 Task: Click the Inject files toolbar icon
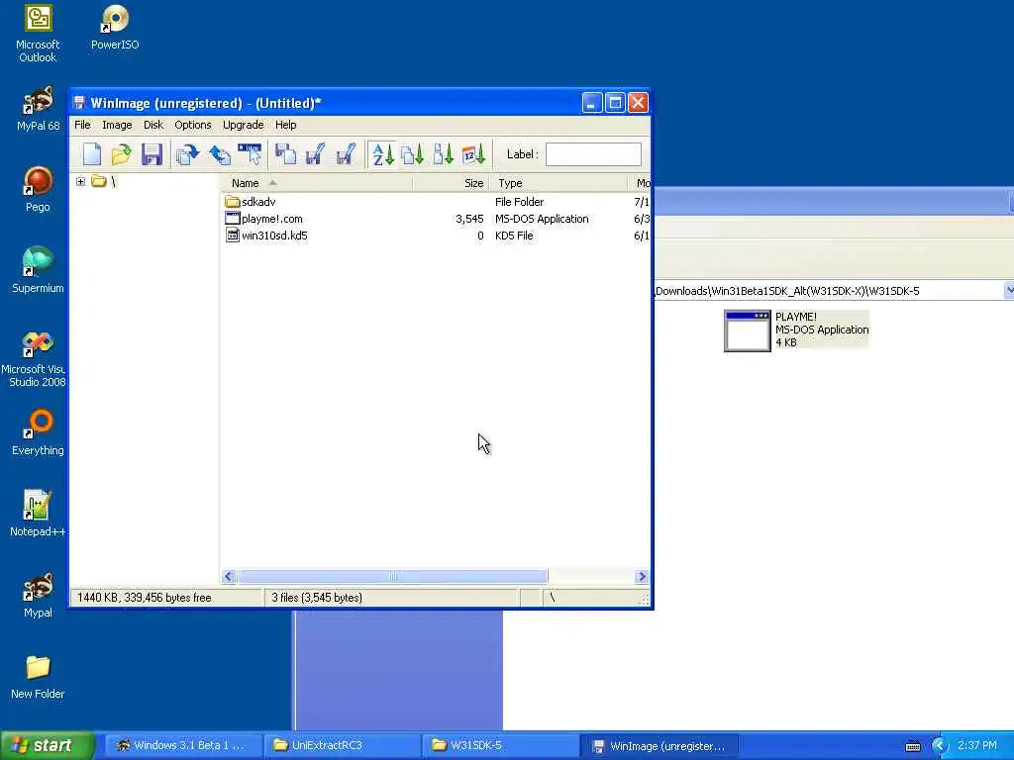(x=187, y=154)
